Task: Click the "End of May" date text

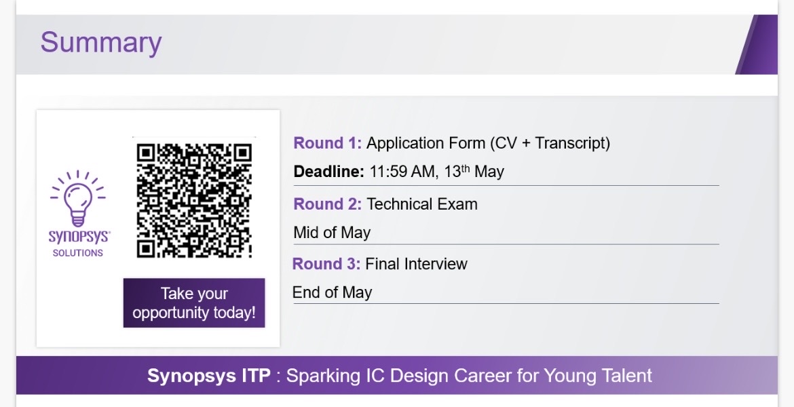Action: 332,292
